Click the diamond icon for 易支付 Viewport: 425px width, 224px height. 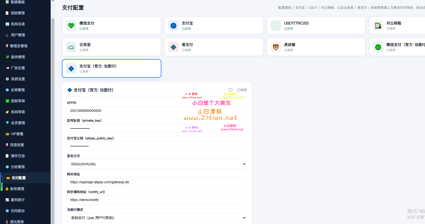174,47
